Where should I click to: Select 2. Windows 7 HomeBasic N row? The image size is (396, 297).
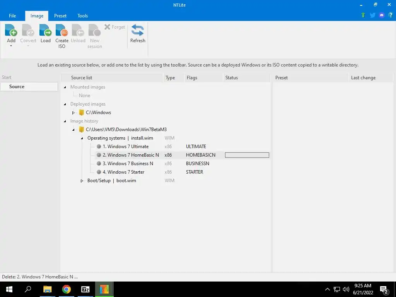(131, 155)
